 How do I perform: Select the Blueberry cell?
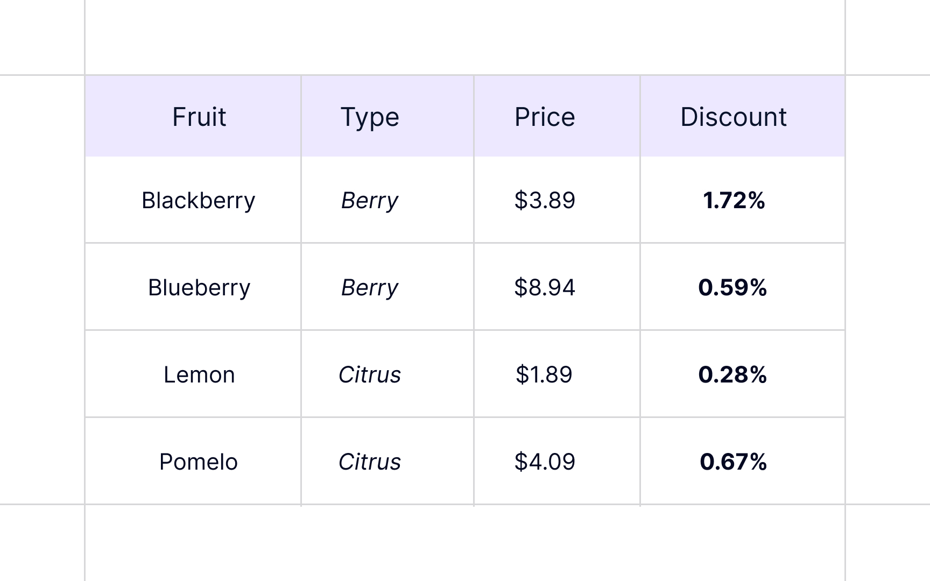coord(199,288)
